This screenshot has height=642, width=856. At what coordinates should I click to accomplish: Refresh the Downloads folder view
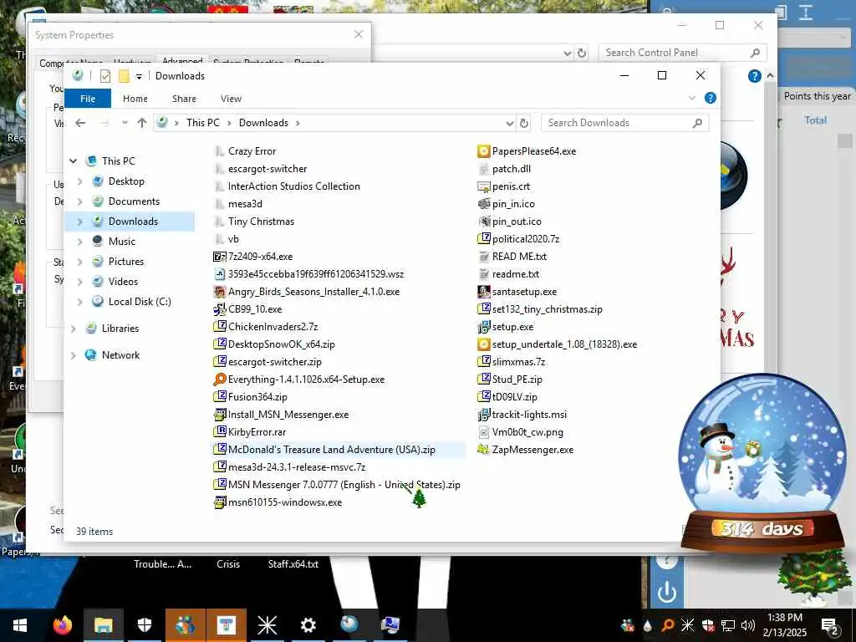point(524,123)
